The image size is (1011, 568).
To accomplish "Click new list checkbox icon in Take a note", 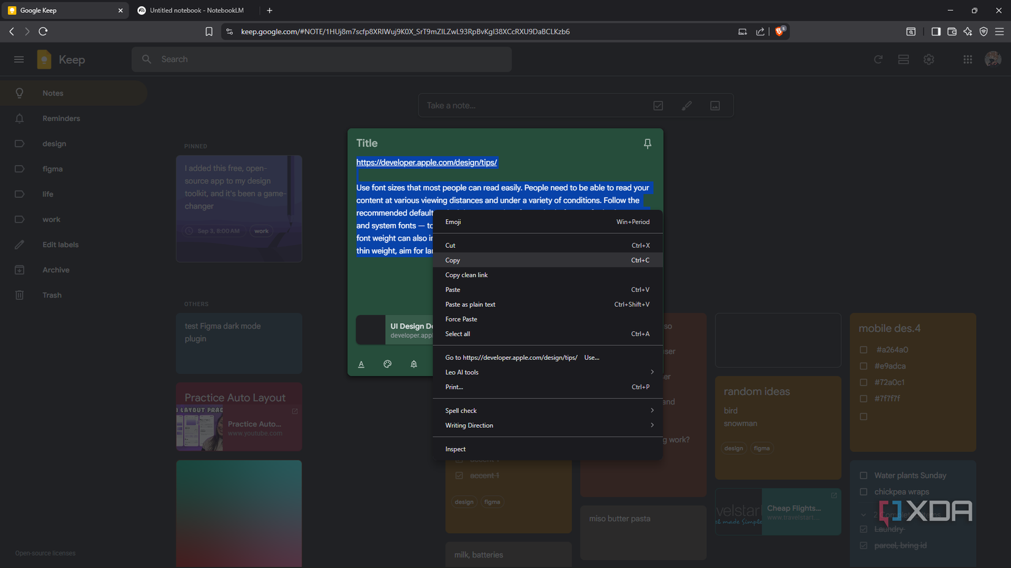I will point(658,106).
